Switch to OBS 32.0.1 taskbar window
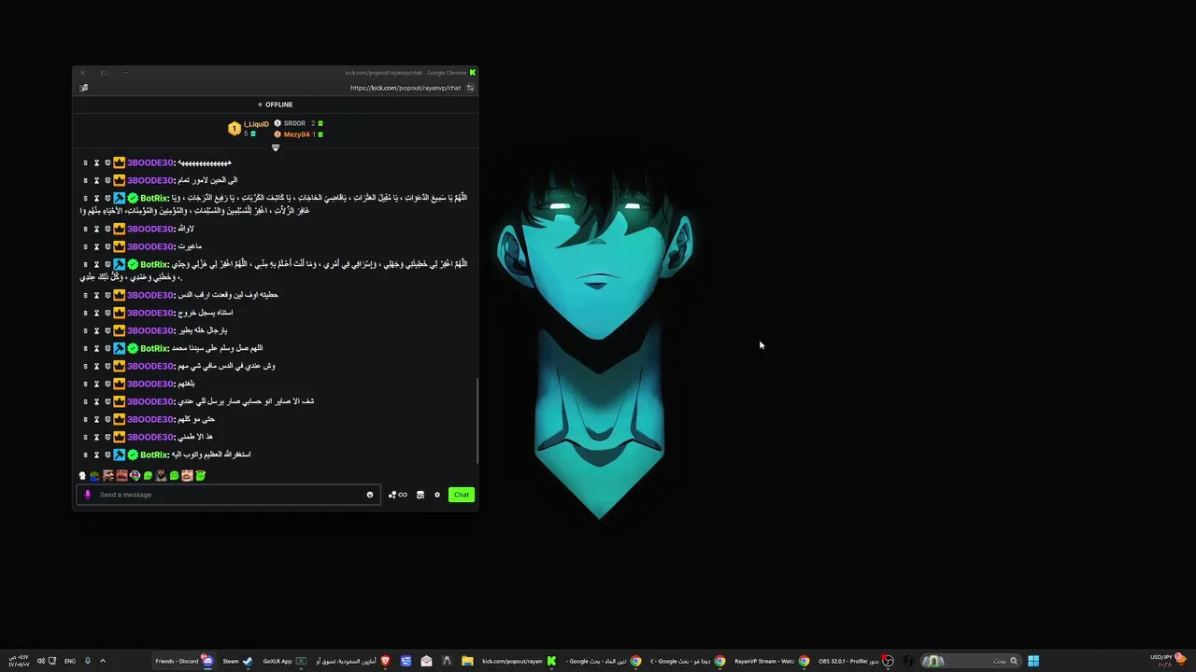Viewport: 1196px width, 672px height. click(x=856, y=661)
